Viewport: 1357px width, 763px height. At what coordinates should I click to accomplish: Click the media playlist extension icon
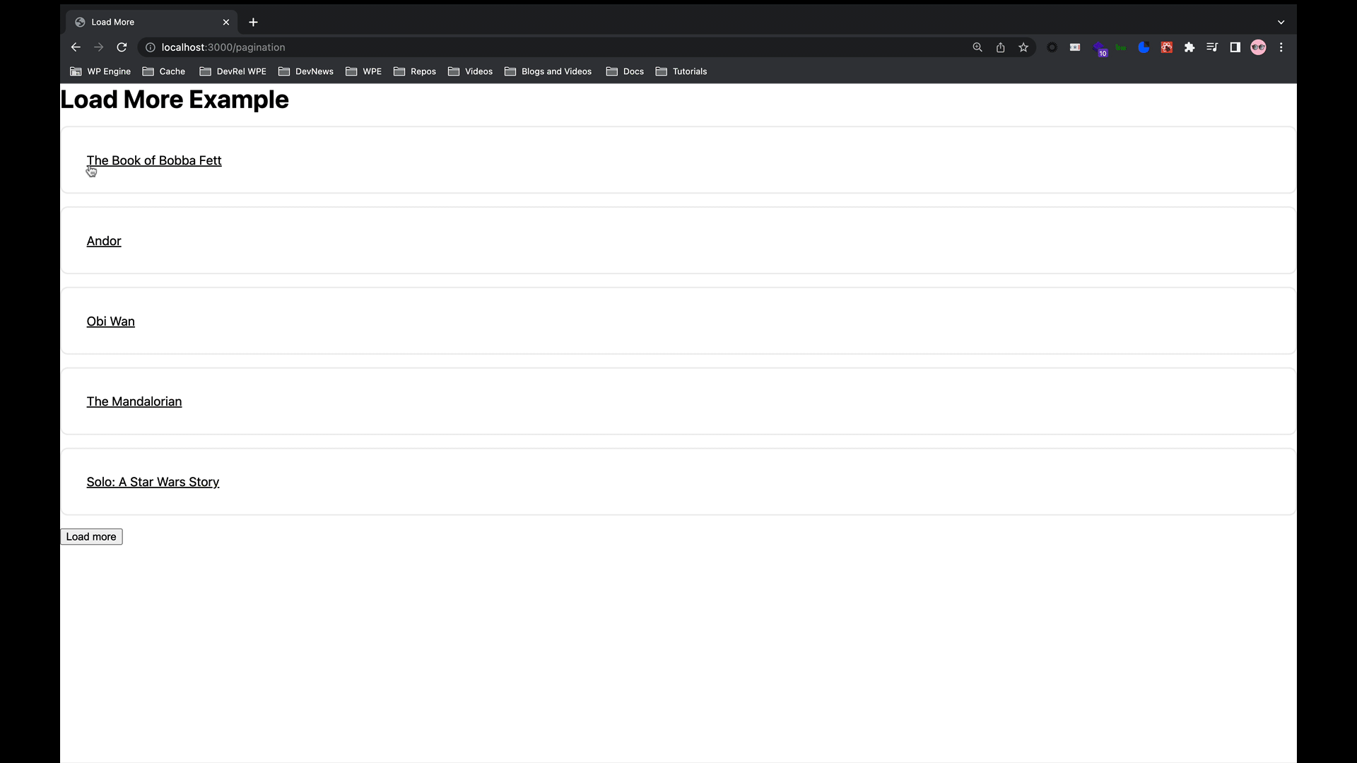pyautogui.click(x=1211, y=47)
